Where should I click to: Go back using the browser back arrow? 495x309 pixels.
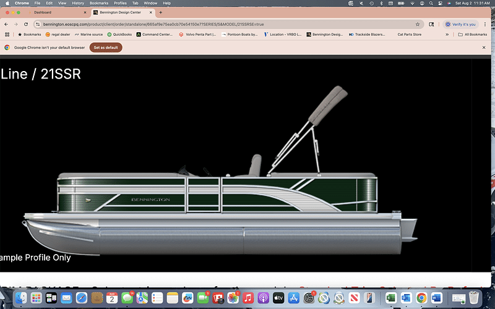(6, 24)
